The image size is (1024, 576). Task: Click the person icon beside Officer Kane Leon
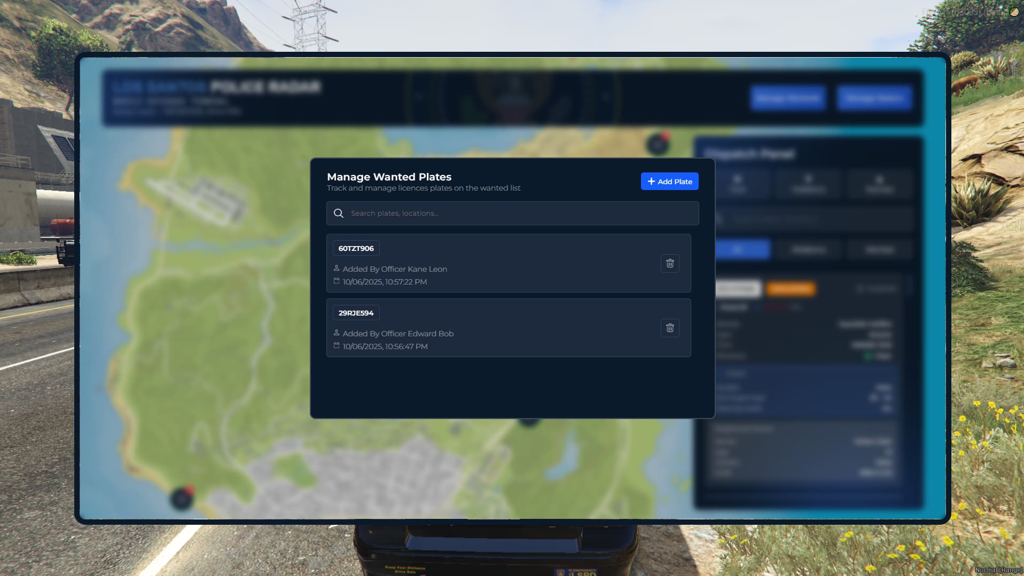[x=337, y=268]
